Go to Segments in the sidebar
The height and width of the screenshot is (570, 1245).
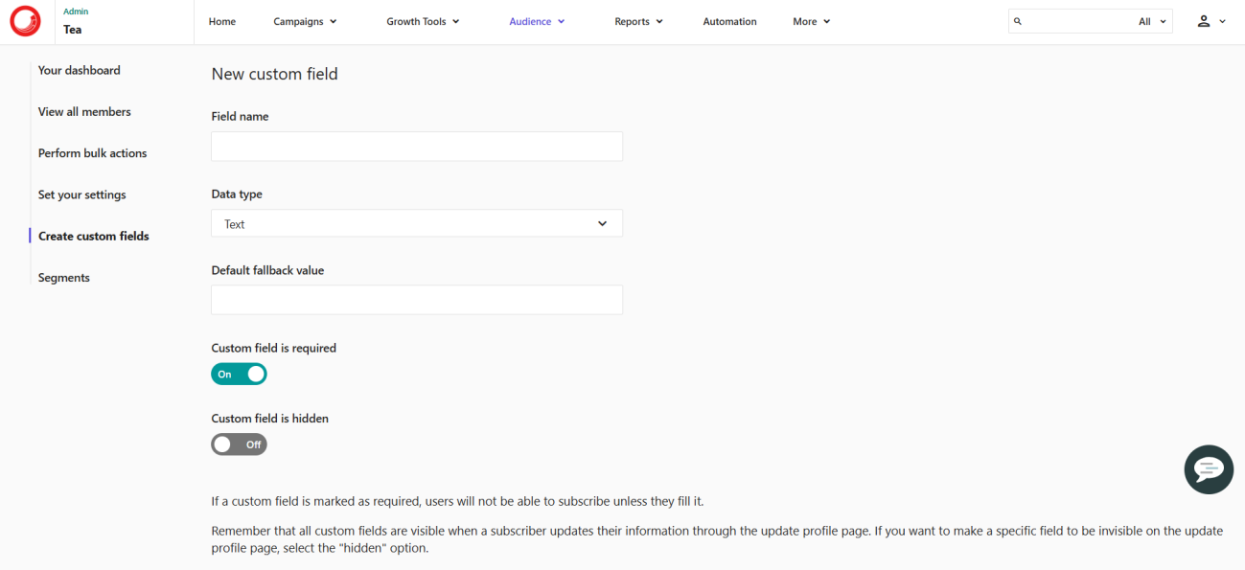[x=64, y=278]
